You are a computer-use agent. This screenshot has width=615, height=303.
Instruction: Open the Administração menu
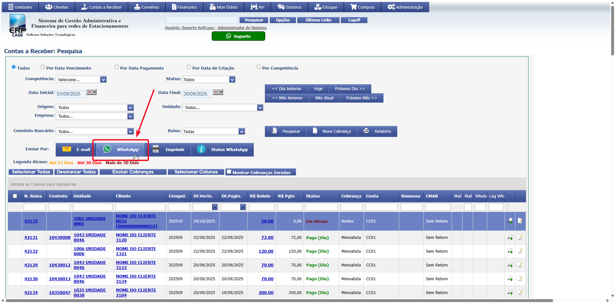(x=405, y=7)
